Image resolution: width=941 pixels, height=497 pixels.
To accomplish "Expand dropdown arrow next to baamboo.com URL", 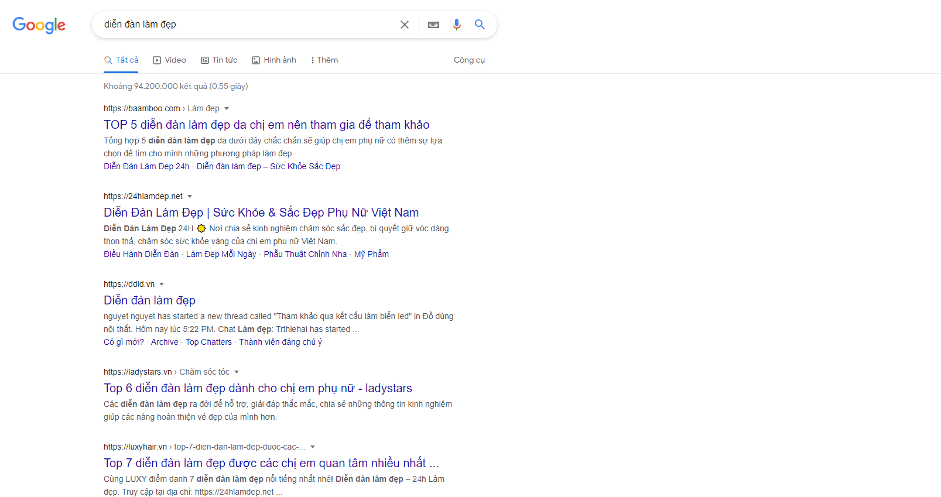I will tap(227, 109).
